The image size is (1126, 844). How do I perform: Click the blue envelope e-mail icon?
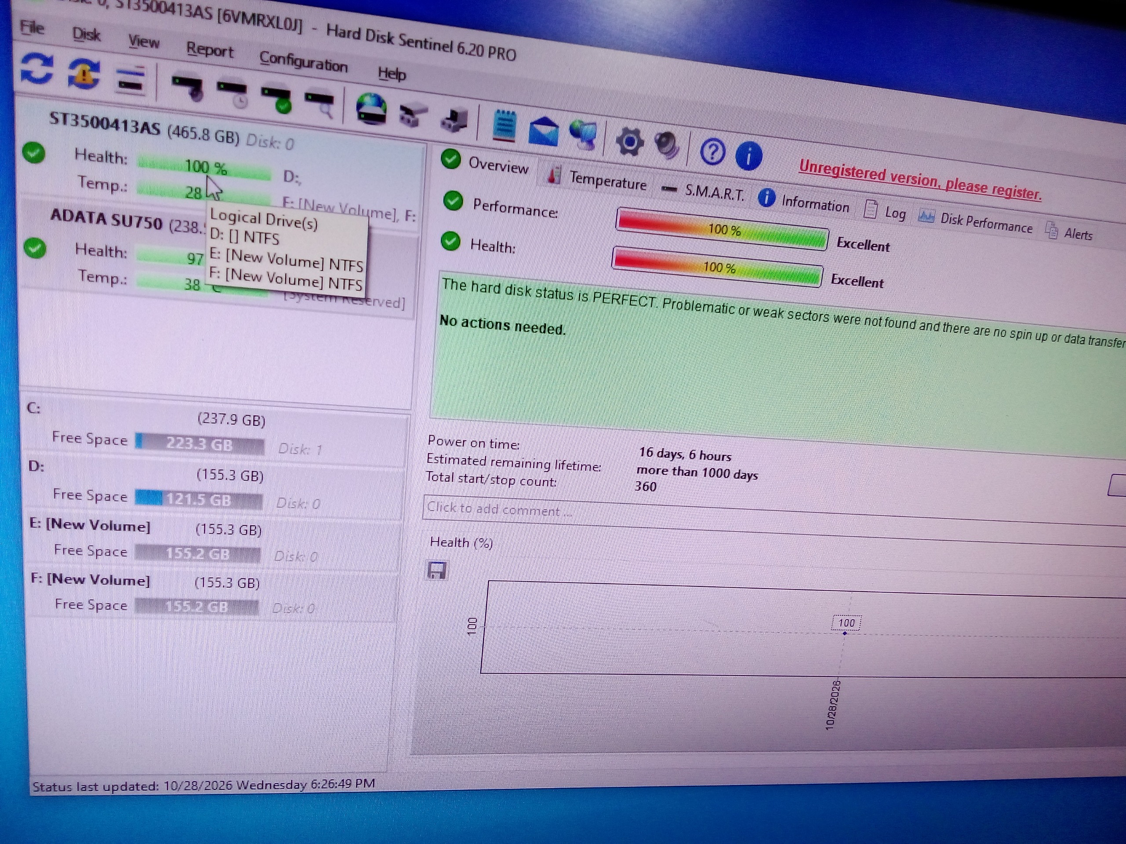coord(543,131)
